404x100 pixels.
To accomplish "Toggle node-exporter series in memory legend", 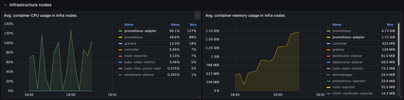I will [344, 87].
